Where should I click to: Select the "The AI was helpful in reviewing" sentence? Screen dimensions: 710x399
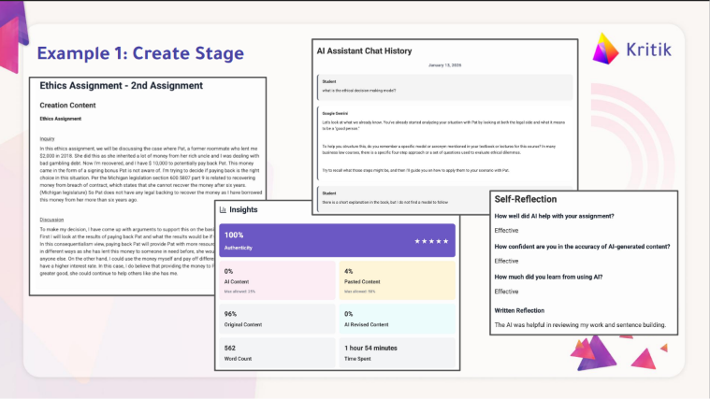(580, 325)
